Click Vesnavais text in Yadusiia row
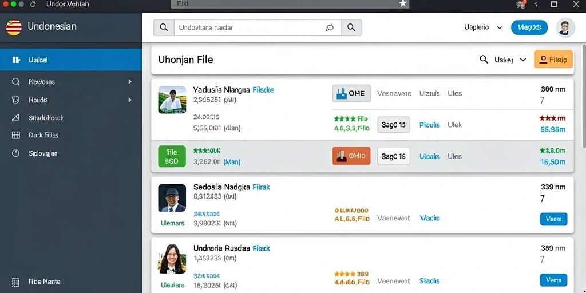This screenshot has width=586, height=293. 394,93
